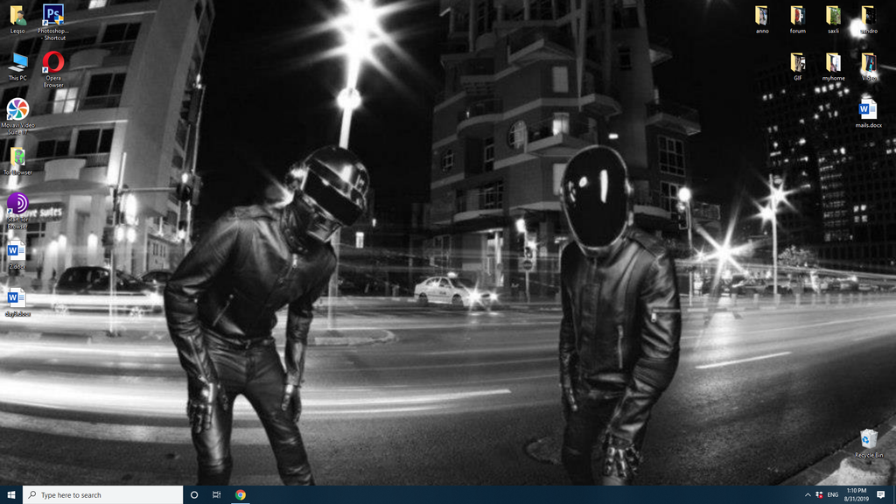Switch the ENG input language indicator
This screenshot has height=504, width=896.
click(833, 495)
